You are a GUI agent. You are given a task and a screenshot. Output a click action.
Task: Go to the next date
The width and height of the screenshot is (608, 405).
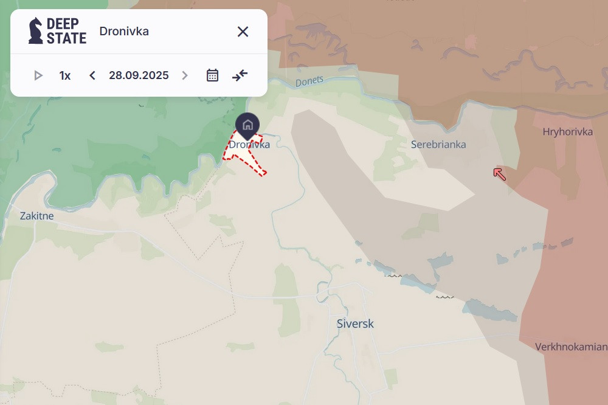(x=185, y=75)
